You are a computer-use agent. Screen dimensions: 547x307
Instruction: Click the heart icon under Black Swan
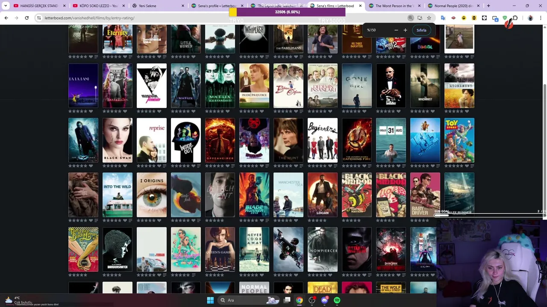pos(125,166)
